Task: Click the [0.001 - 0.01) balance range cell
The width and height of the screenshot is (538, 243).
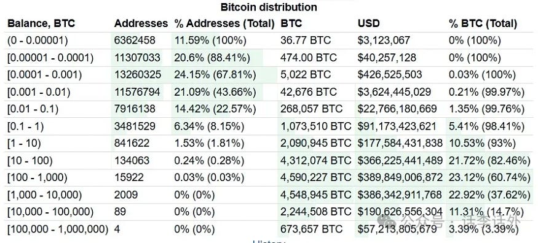Action: tap(39, 91)
